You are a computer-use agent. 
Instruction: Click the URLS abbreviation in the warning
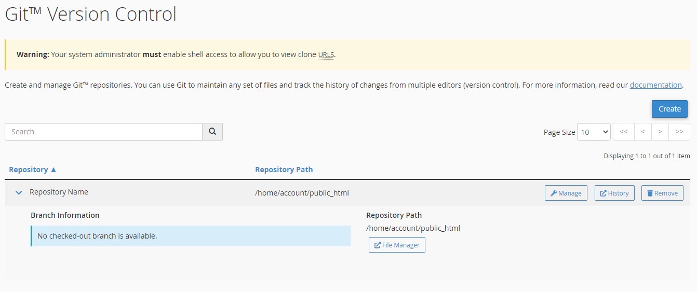click(x=326, y=54)
